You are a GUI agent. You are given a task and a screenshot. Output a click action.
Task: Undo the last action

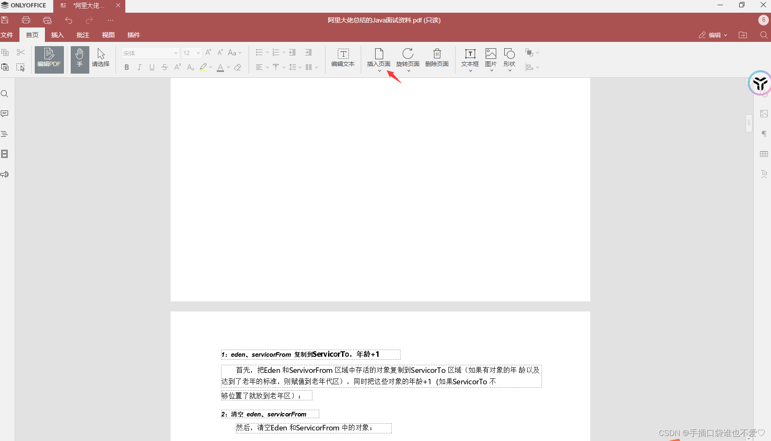point(69,20)
